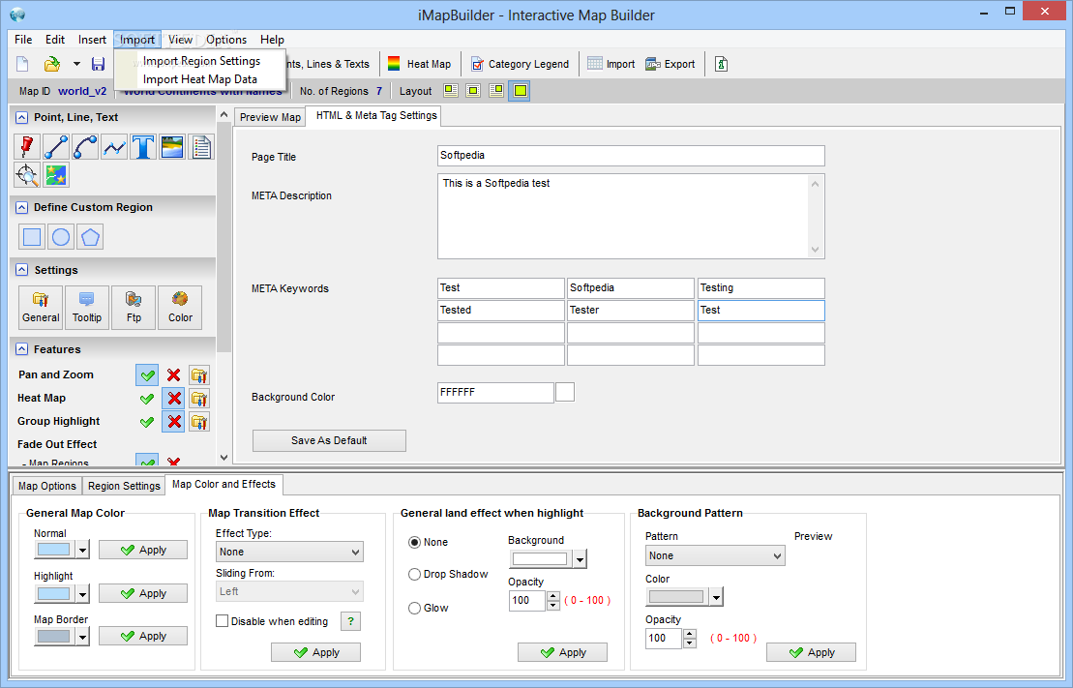Open Highlight map color dropdown arrow
The width and height of the screenshot is (1073, 688).
tap(83, 593)
